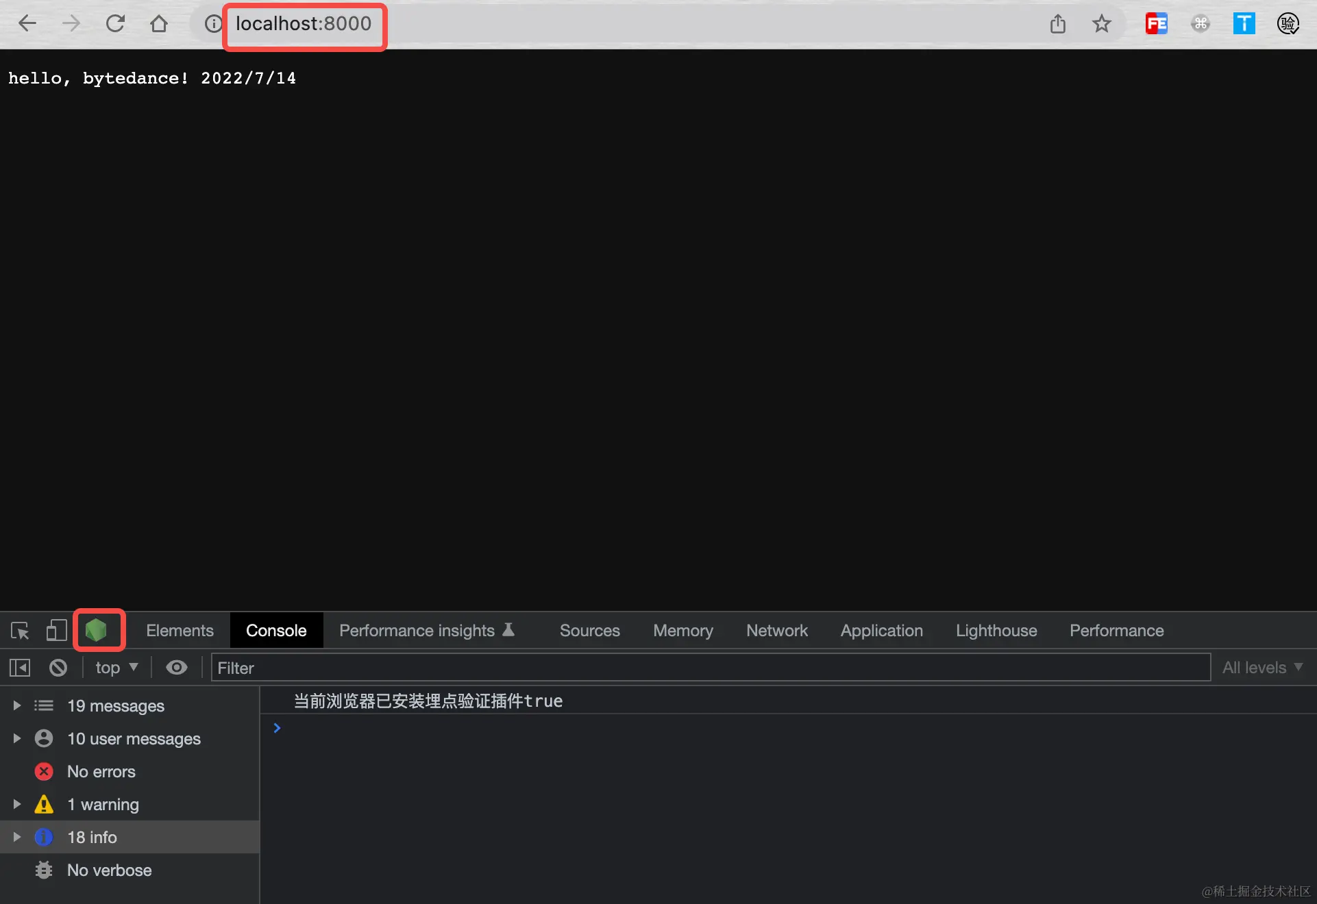
Task: Open the blue T extension icon
Action: pyautogui.click(x=1244, y=24)
